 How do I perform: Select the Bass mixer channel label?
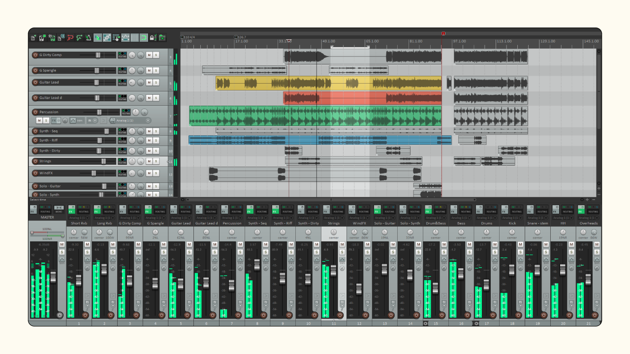461,223
